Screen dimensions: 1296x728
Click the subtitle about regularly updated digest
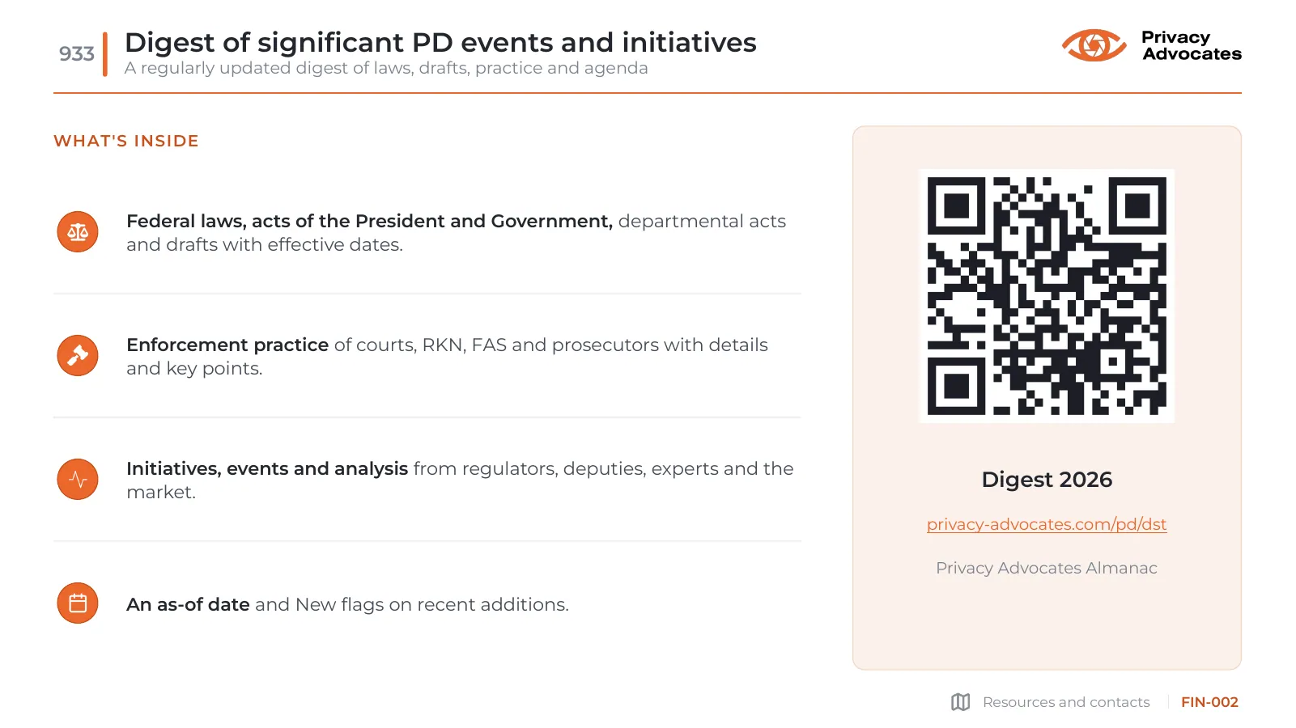[x=386, y=68]
